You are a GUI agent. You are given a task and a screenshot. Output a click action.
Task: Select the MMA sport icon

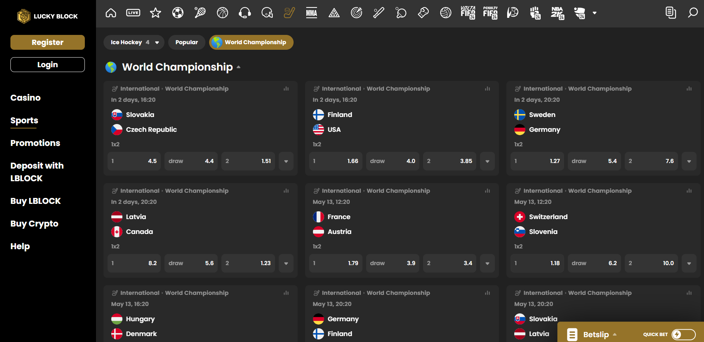[312, 13]
